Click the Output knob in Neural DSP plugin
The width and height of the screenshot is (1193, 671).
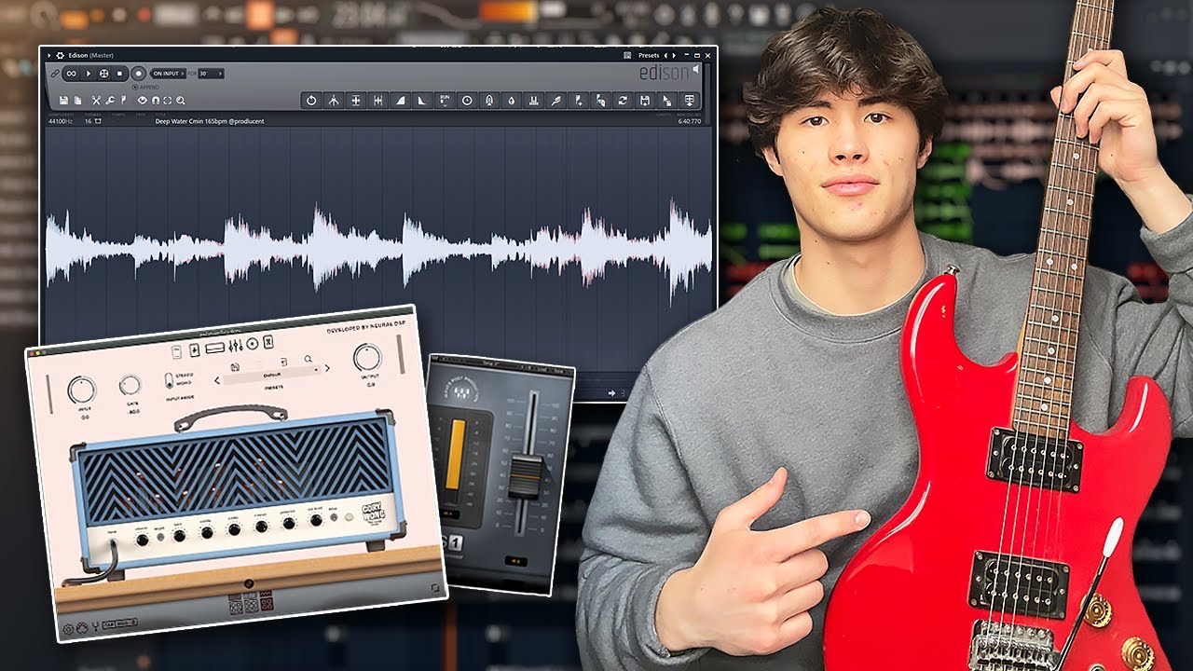(367, 357)
